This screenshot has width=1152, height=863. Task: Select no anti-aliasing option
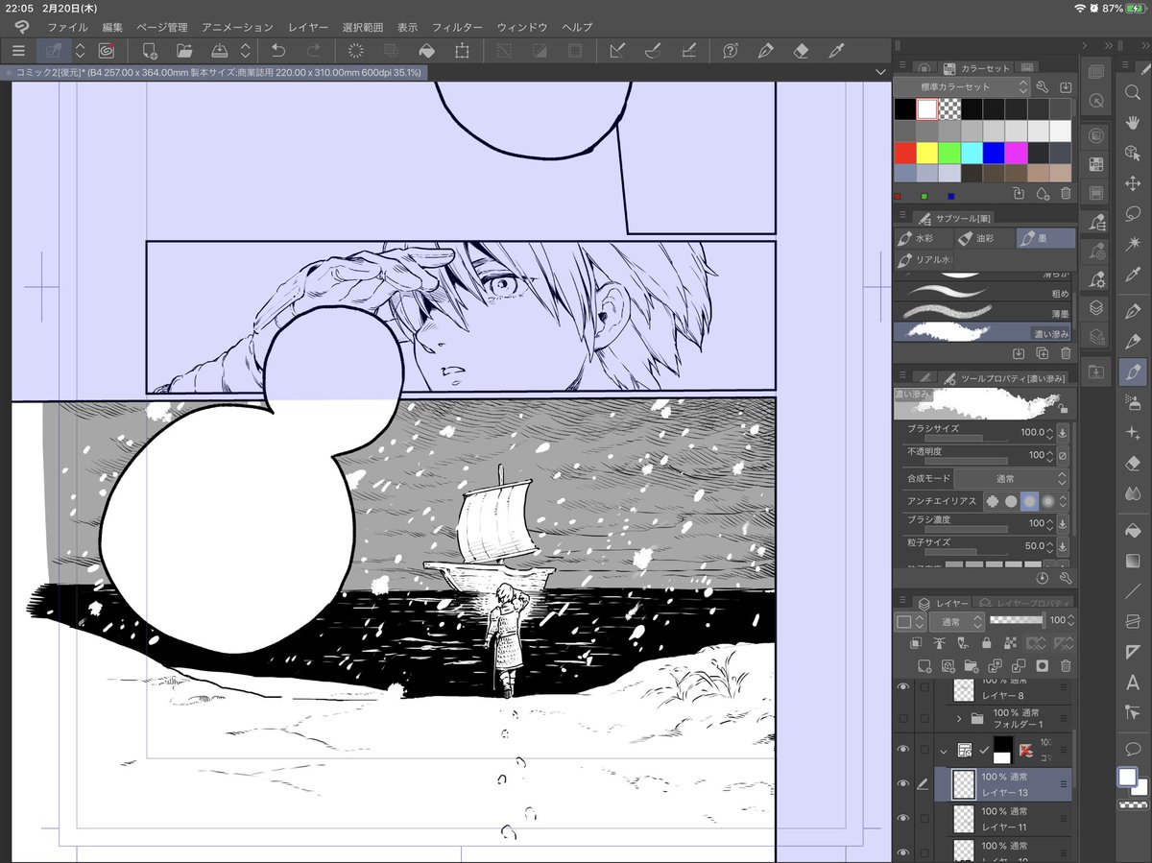992,501
